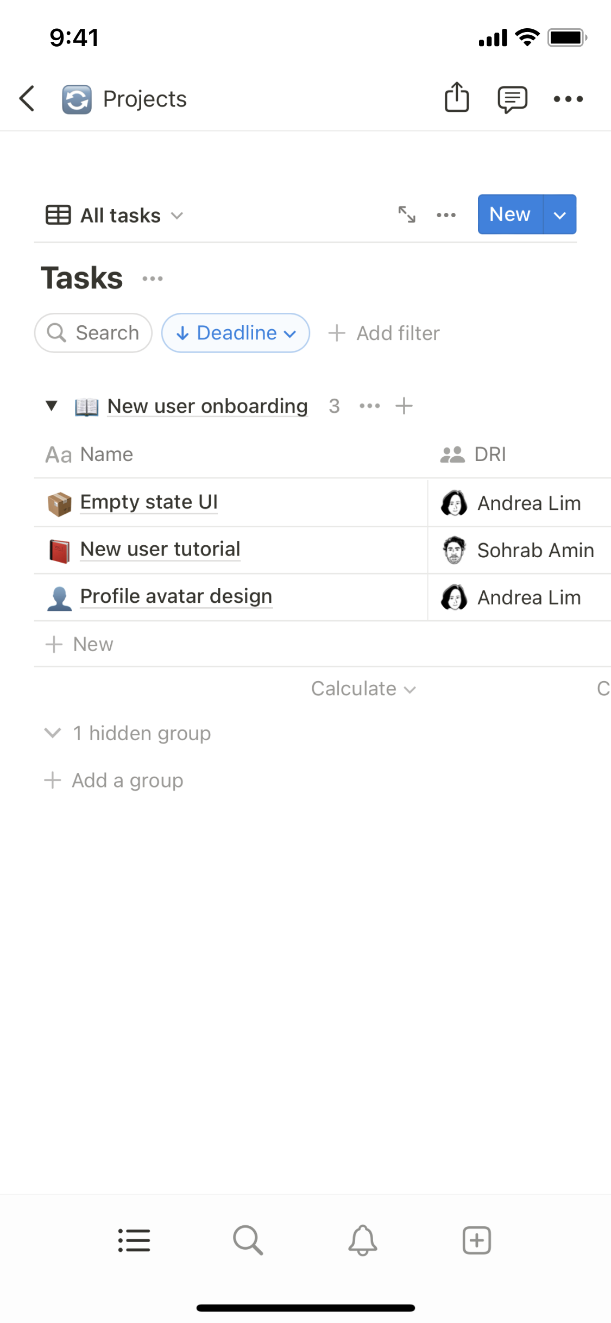The image size is (611, 1323).
Task: Open the dropdown arrow beside New button
Action: pyautogui.click(x=560, y=215)
